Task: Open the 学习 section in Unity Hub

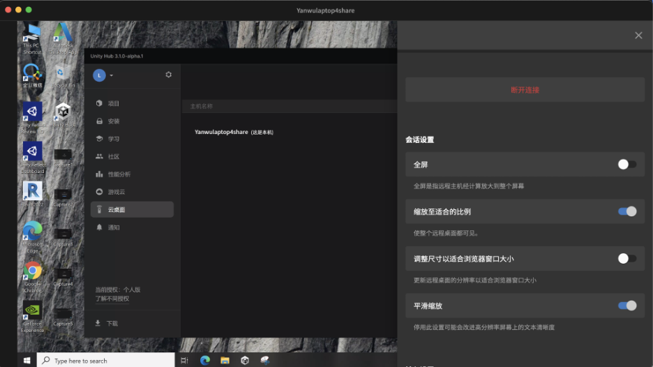Action: pos(132,139)
